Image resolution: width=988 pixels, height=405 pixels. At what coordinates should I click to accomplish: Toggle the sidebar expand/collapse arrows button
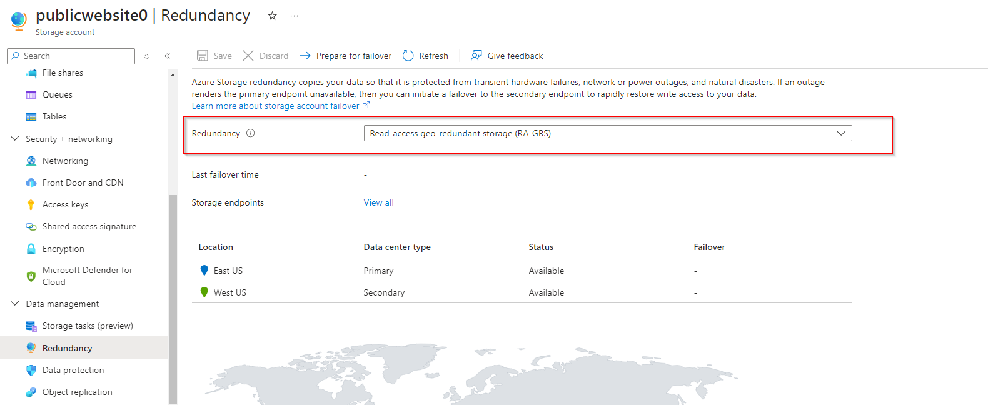coord(146,56)
